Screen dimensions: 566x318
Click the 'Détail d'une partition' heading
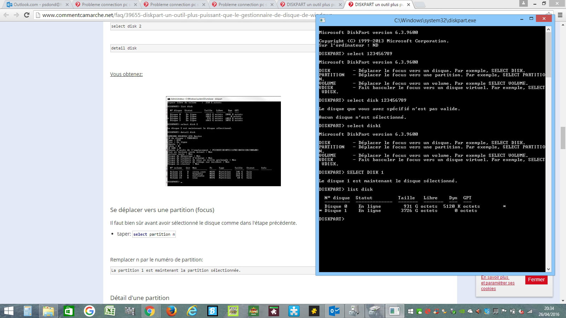tap(140, 298)
